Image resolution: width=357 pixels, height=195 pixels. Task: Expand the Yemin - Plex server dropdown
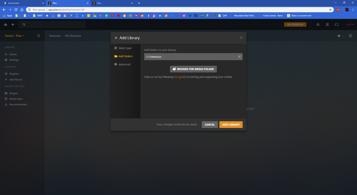click(x=14, y=36)
